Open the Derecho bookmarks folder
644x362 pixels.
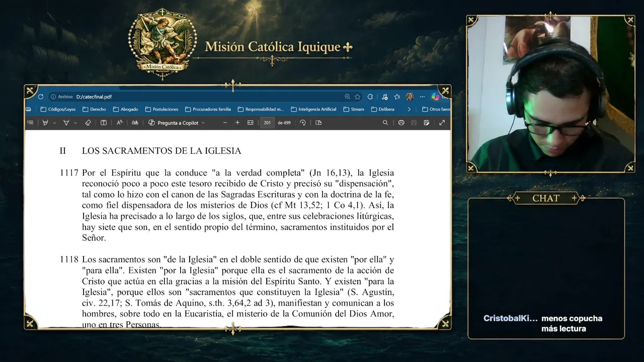[94, 109]
